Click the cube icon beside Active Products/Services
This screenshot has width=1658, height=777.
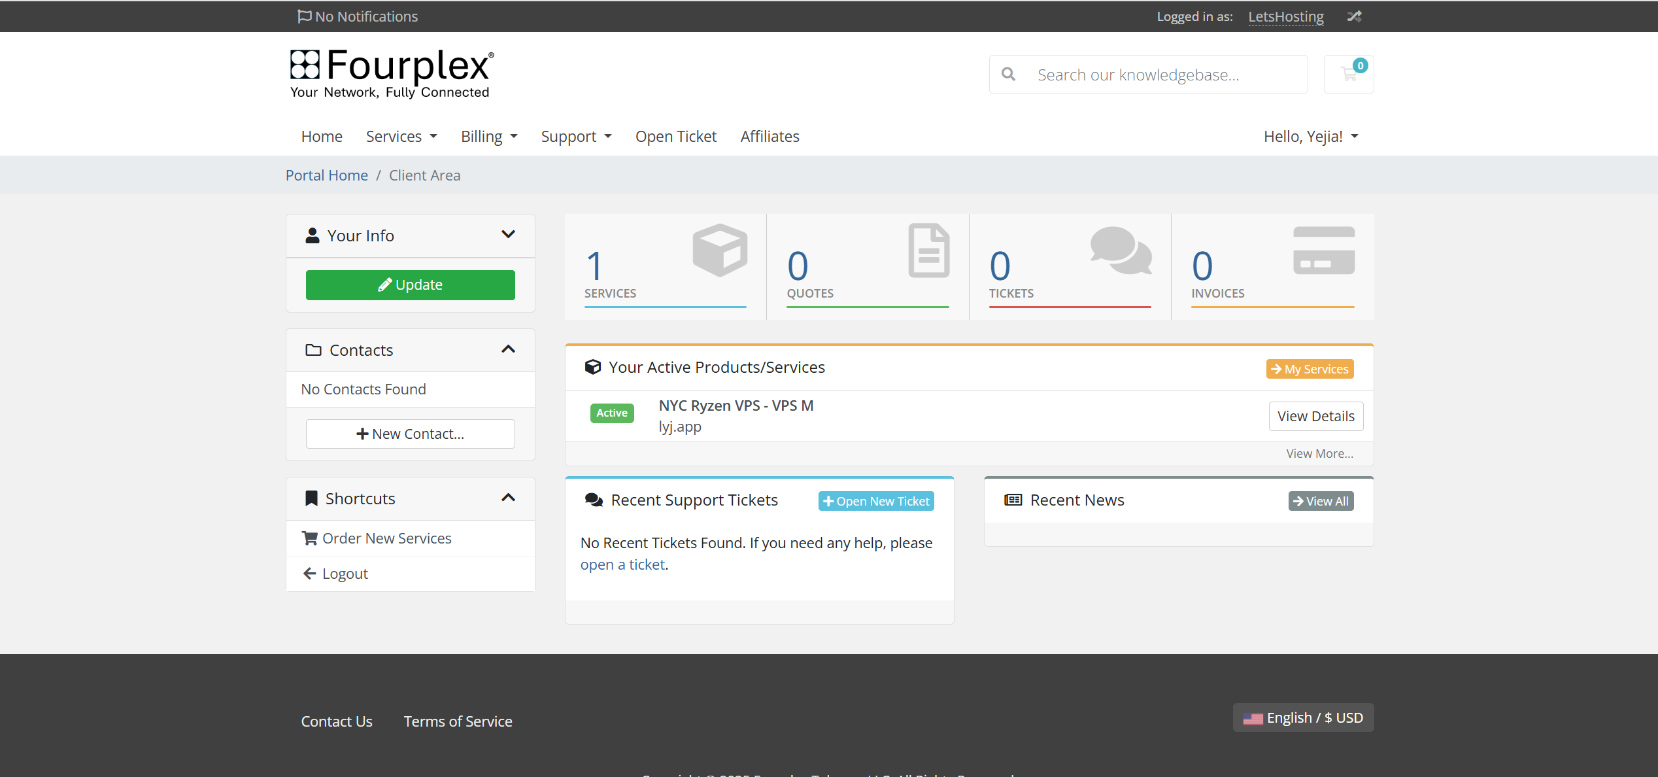[x=593, y=367]
